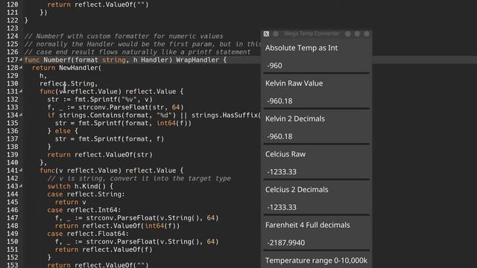The image size is (477, 268).
Task: Click the Mega Temp Converter title bar text
Action: [x=312, y=33]
